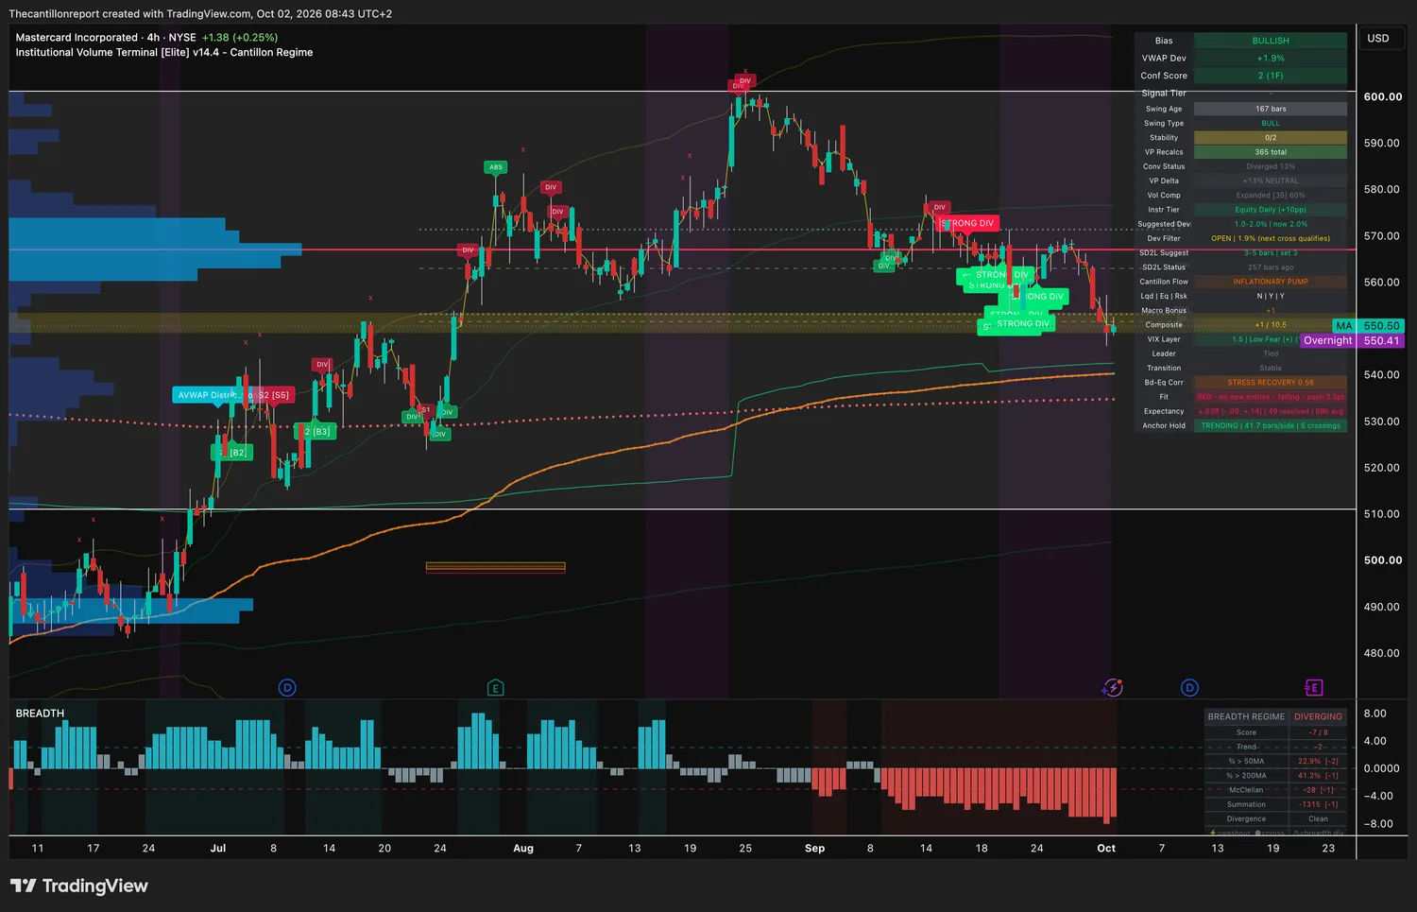Click the 8.00 breadth scale label
The image size is (1417, 912).
pos(1374,714)
